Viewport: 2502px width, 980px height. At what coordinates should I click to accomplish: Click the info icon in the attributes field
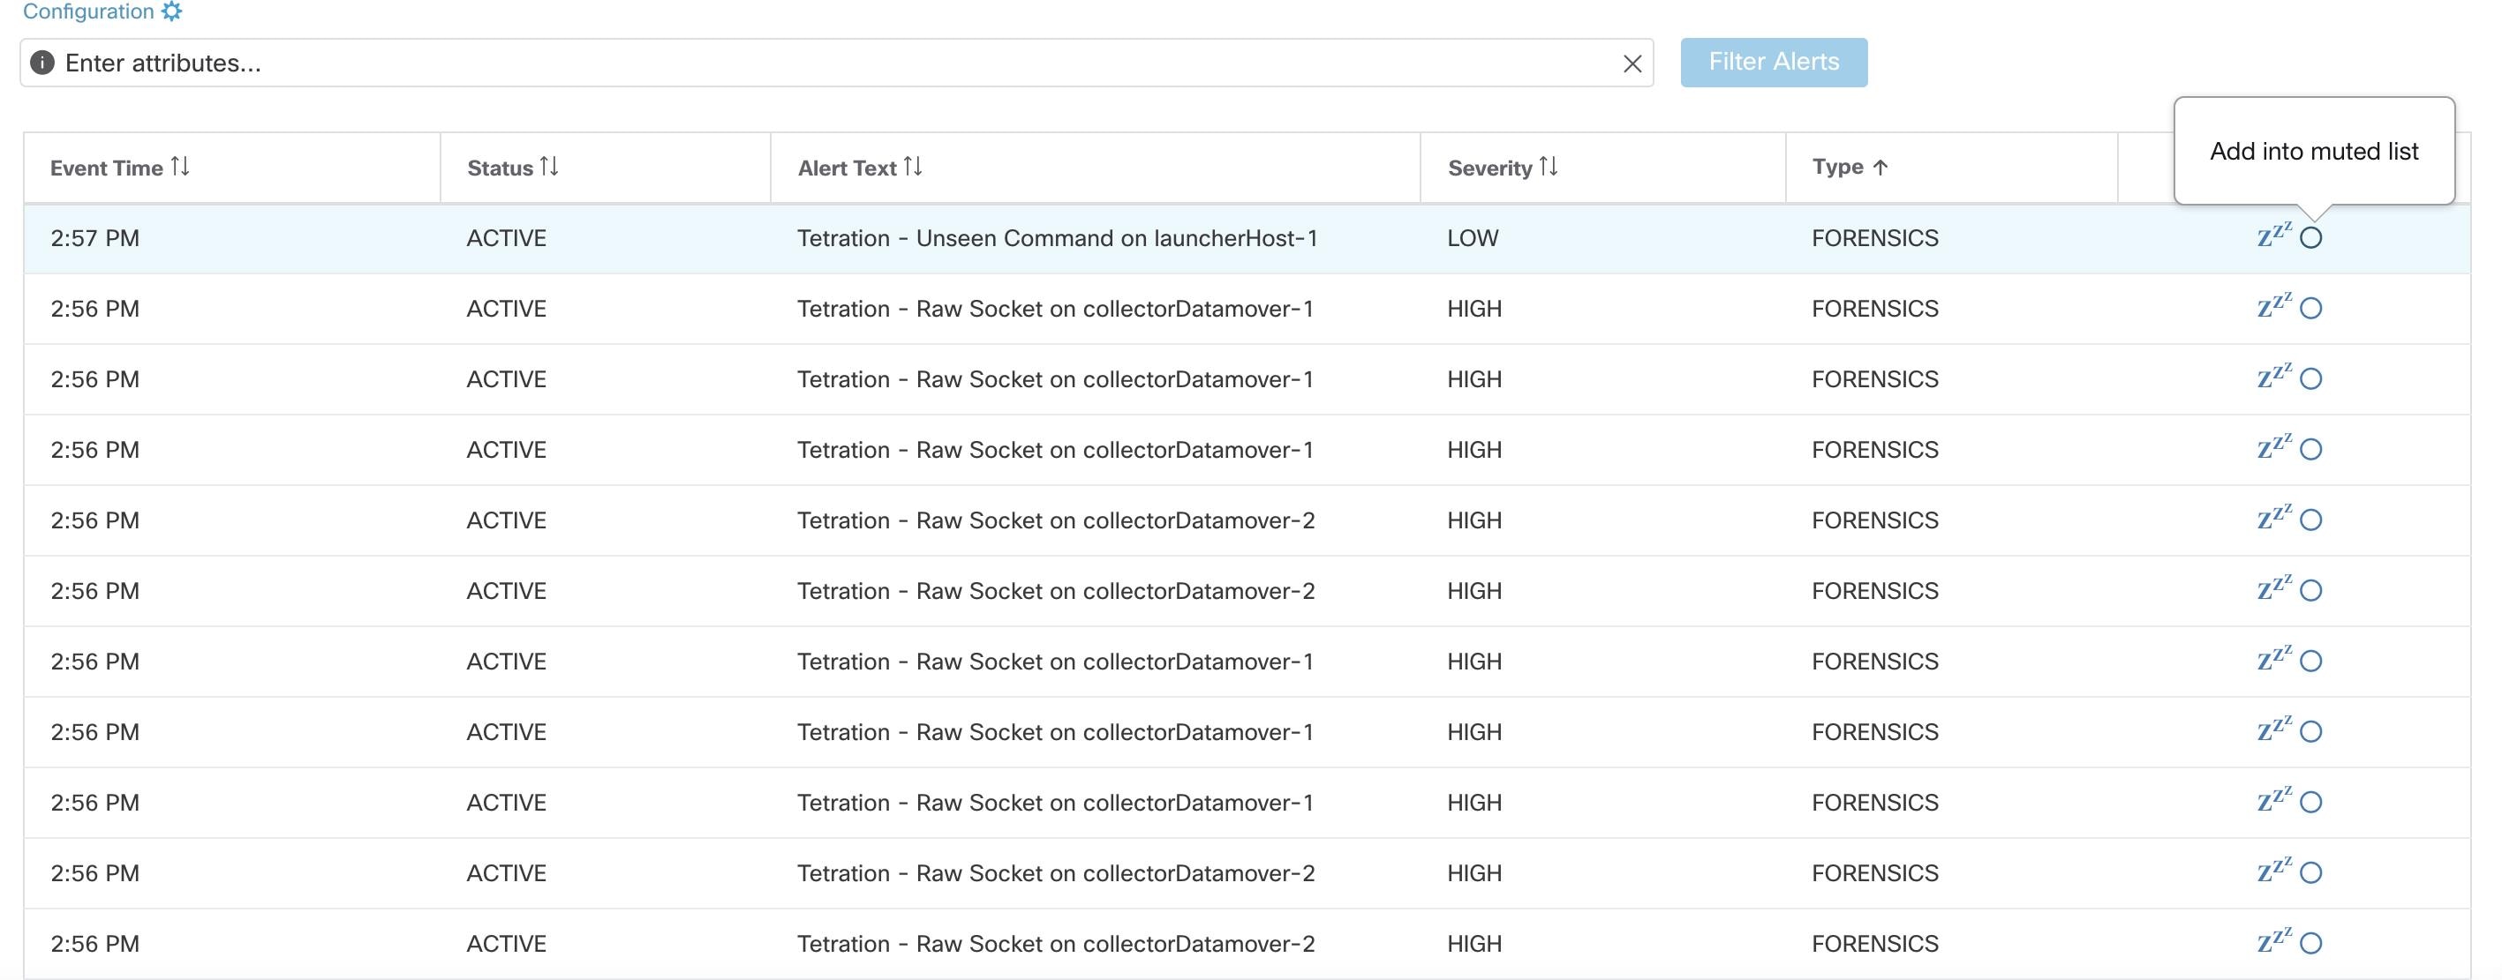pos(41,62)
